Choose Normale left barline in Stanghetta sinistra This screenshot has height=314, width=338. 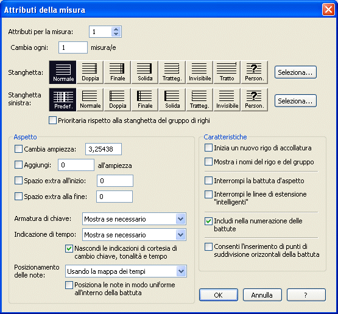click(x=90, y=100)
